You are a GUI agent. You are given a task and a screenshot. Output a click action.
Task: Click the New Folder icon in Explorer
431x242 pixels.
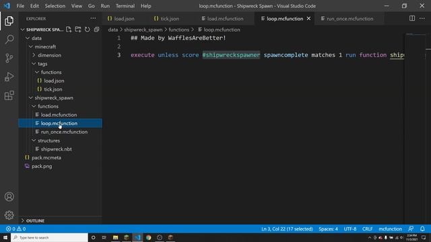tap(78, 30)
